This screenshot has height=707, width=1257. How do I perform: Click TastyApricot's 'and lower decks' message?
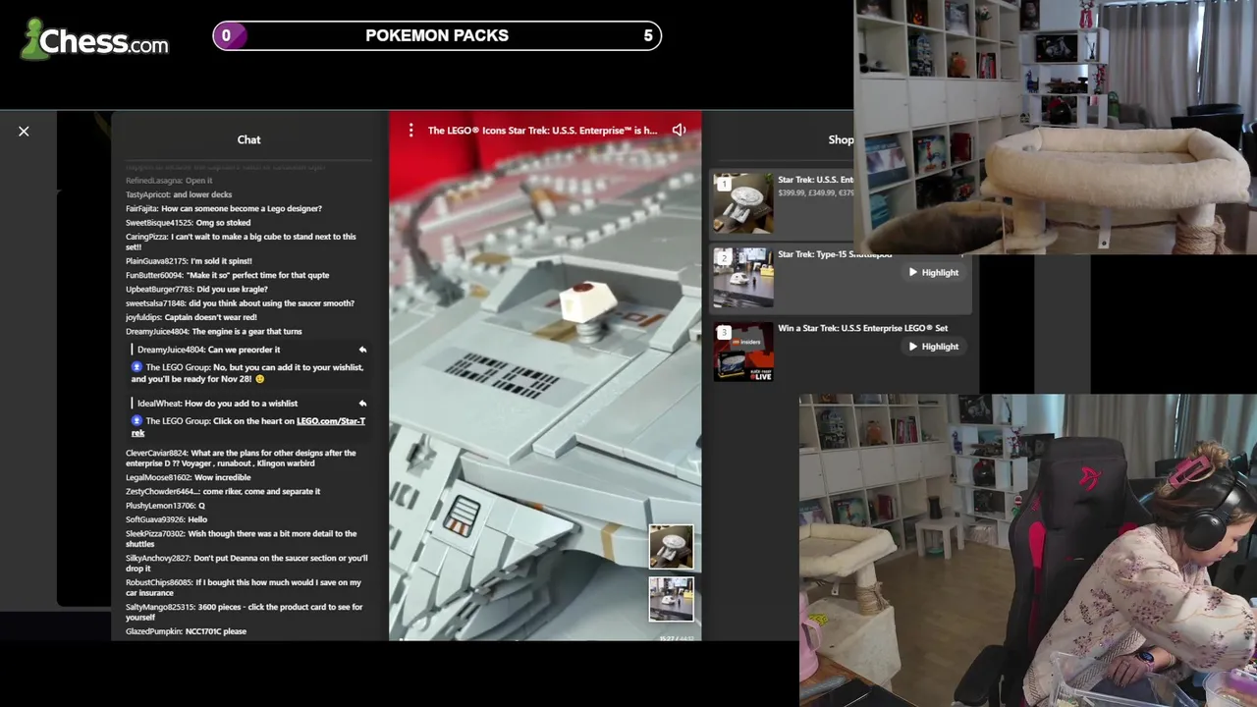point(179,194)
